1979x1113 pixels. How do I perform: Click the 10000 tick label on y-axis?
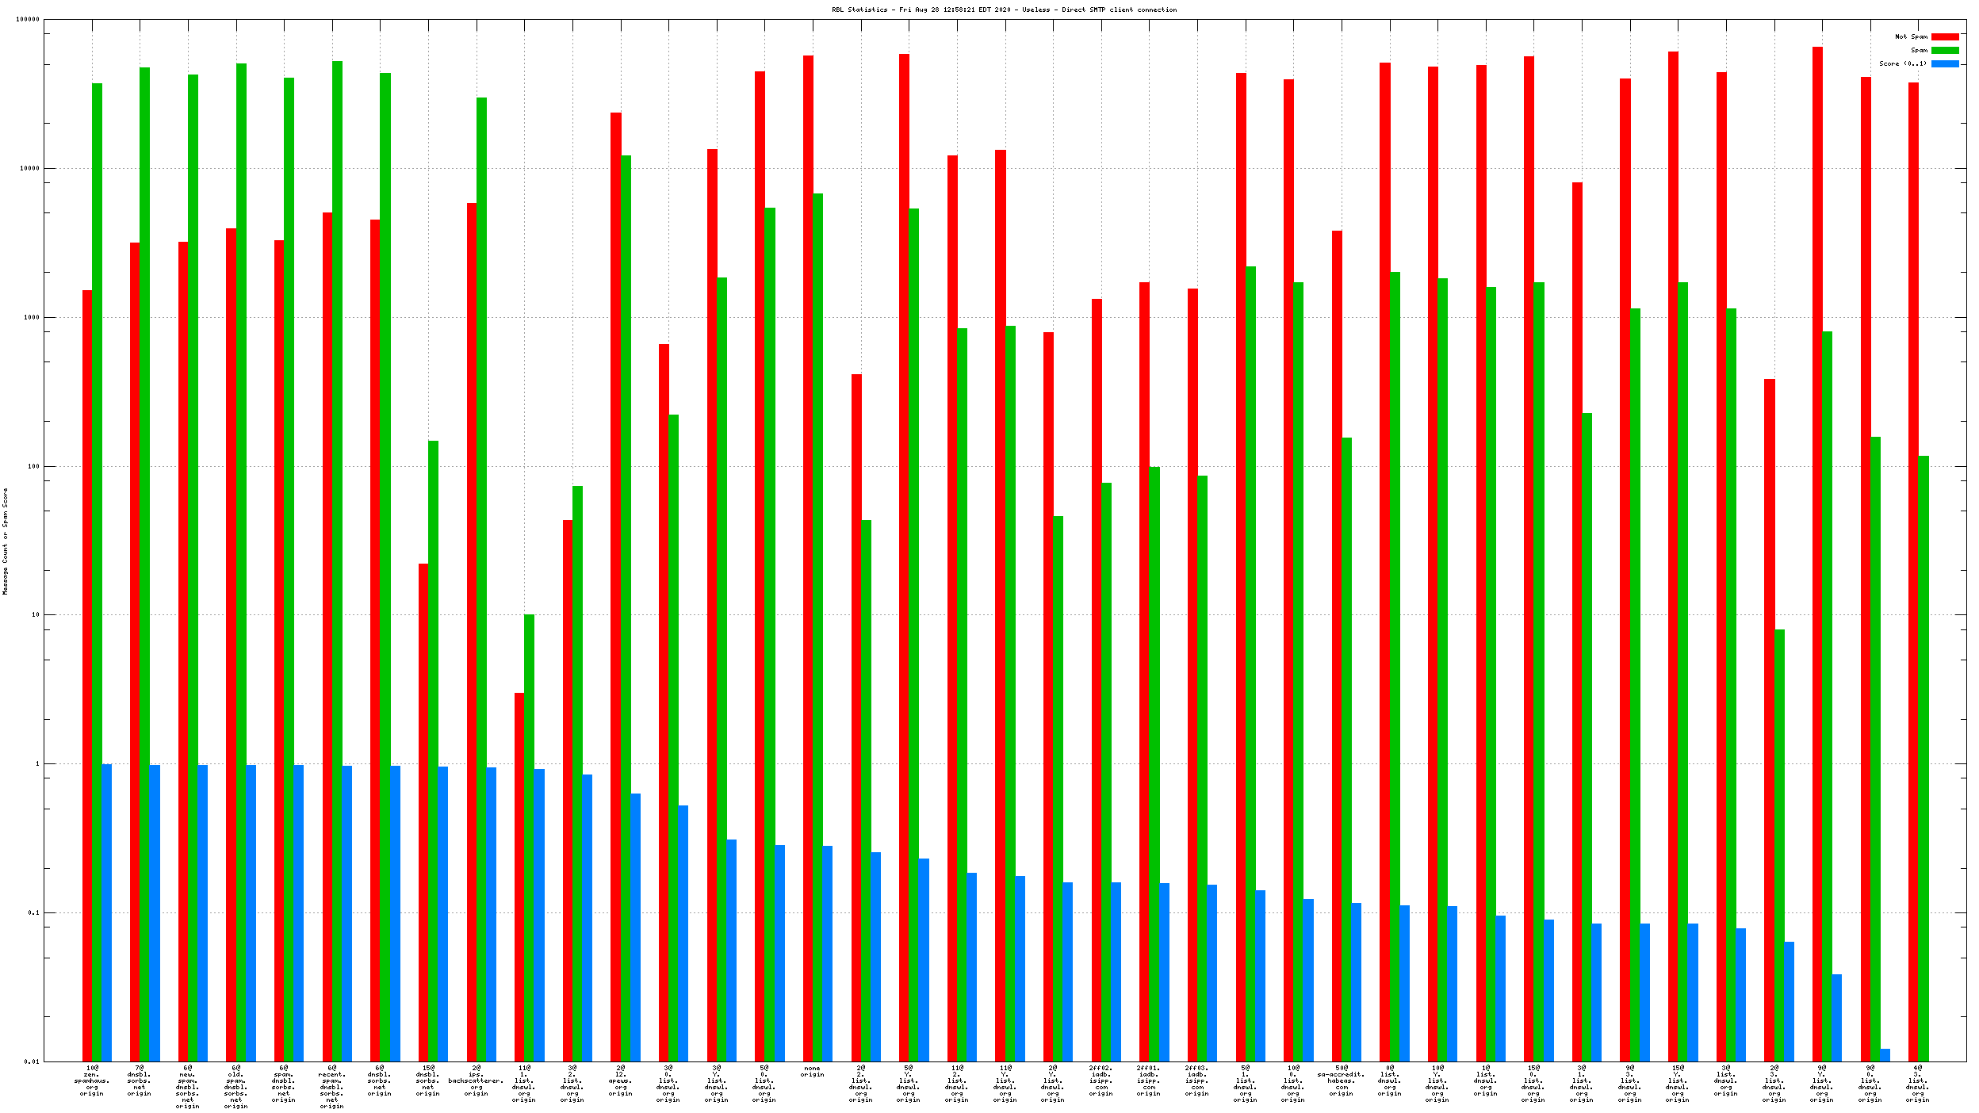click(29, 168)
